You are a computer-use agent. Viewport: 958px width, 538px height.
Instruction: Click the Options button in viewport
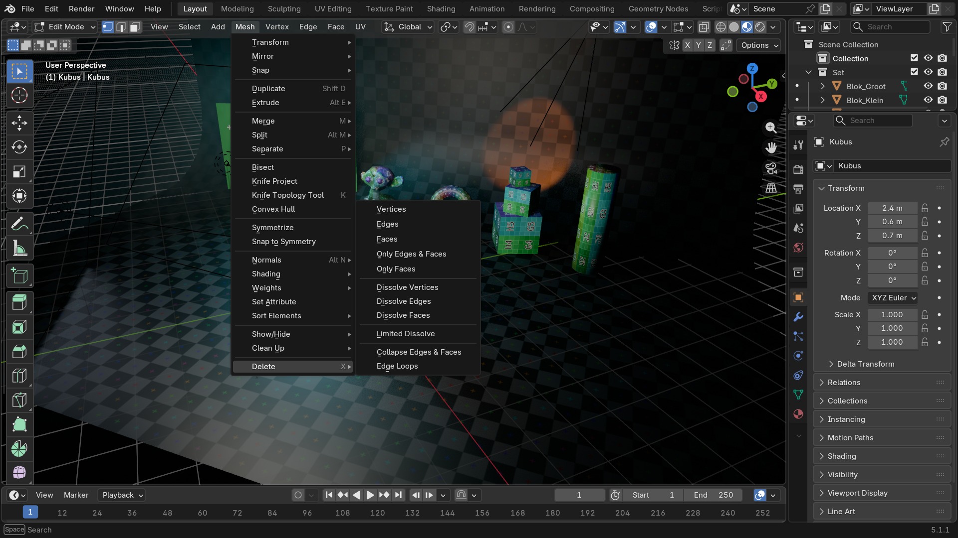point(759,45)
